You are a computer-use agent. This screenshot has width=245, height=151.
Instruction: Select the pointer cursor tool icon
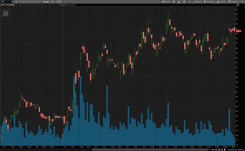(225, 150)
